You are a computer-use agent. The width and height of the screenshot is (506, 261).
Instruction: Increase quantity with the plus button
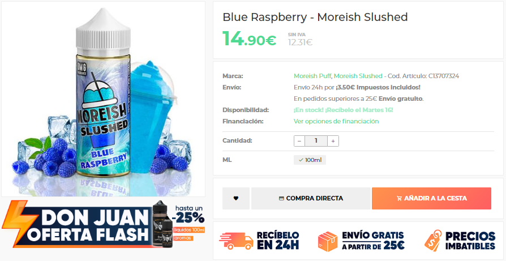(x=333, y=141)
